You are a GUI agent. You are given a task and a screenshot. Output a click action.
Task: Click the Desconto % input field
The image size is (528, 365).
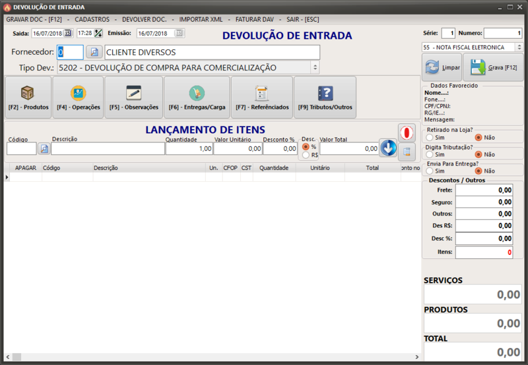(x=280, y=148)
